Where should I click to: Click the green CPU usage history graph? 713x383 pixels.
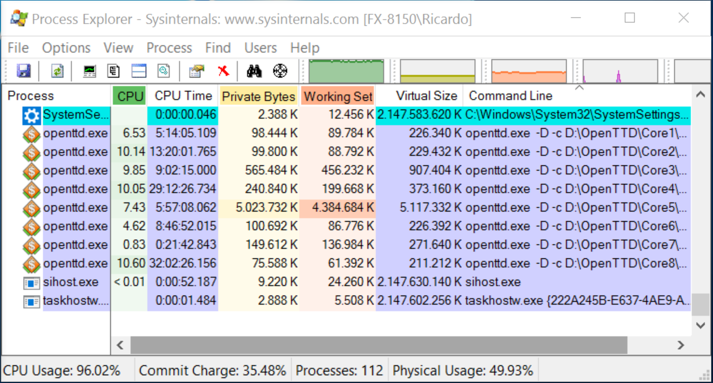(346, 71)
